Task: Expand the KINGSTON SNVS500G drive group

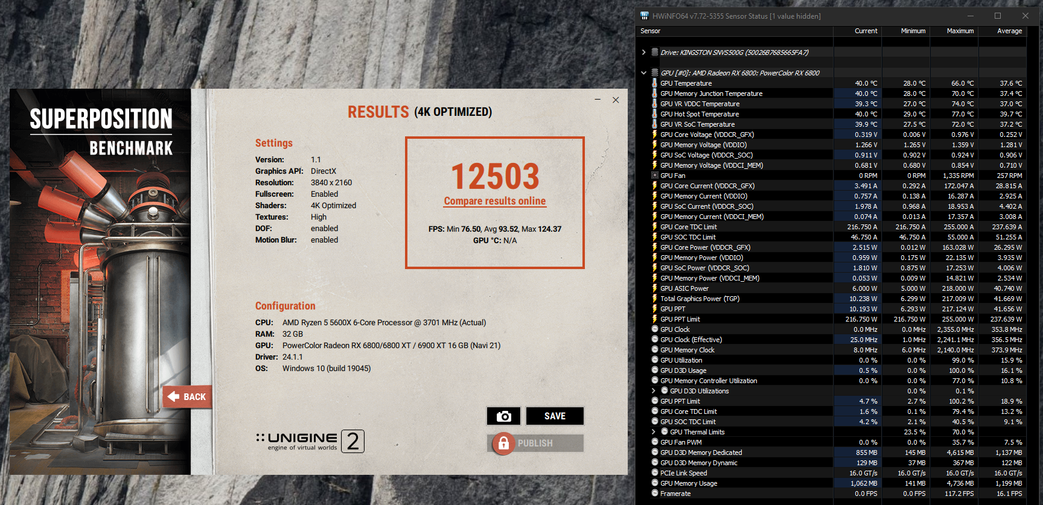Action: (x=643, y=52)
